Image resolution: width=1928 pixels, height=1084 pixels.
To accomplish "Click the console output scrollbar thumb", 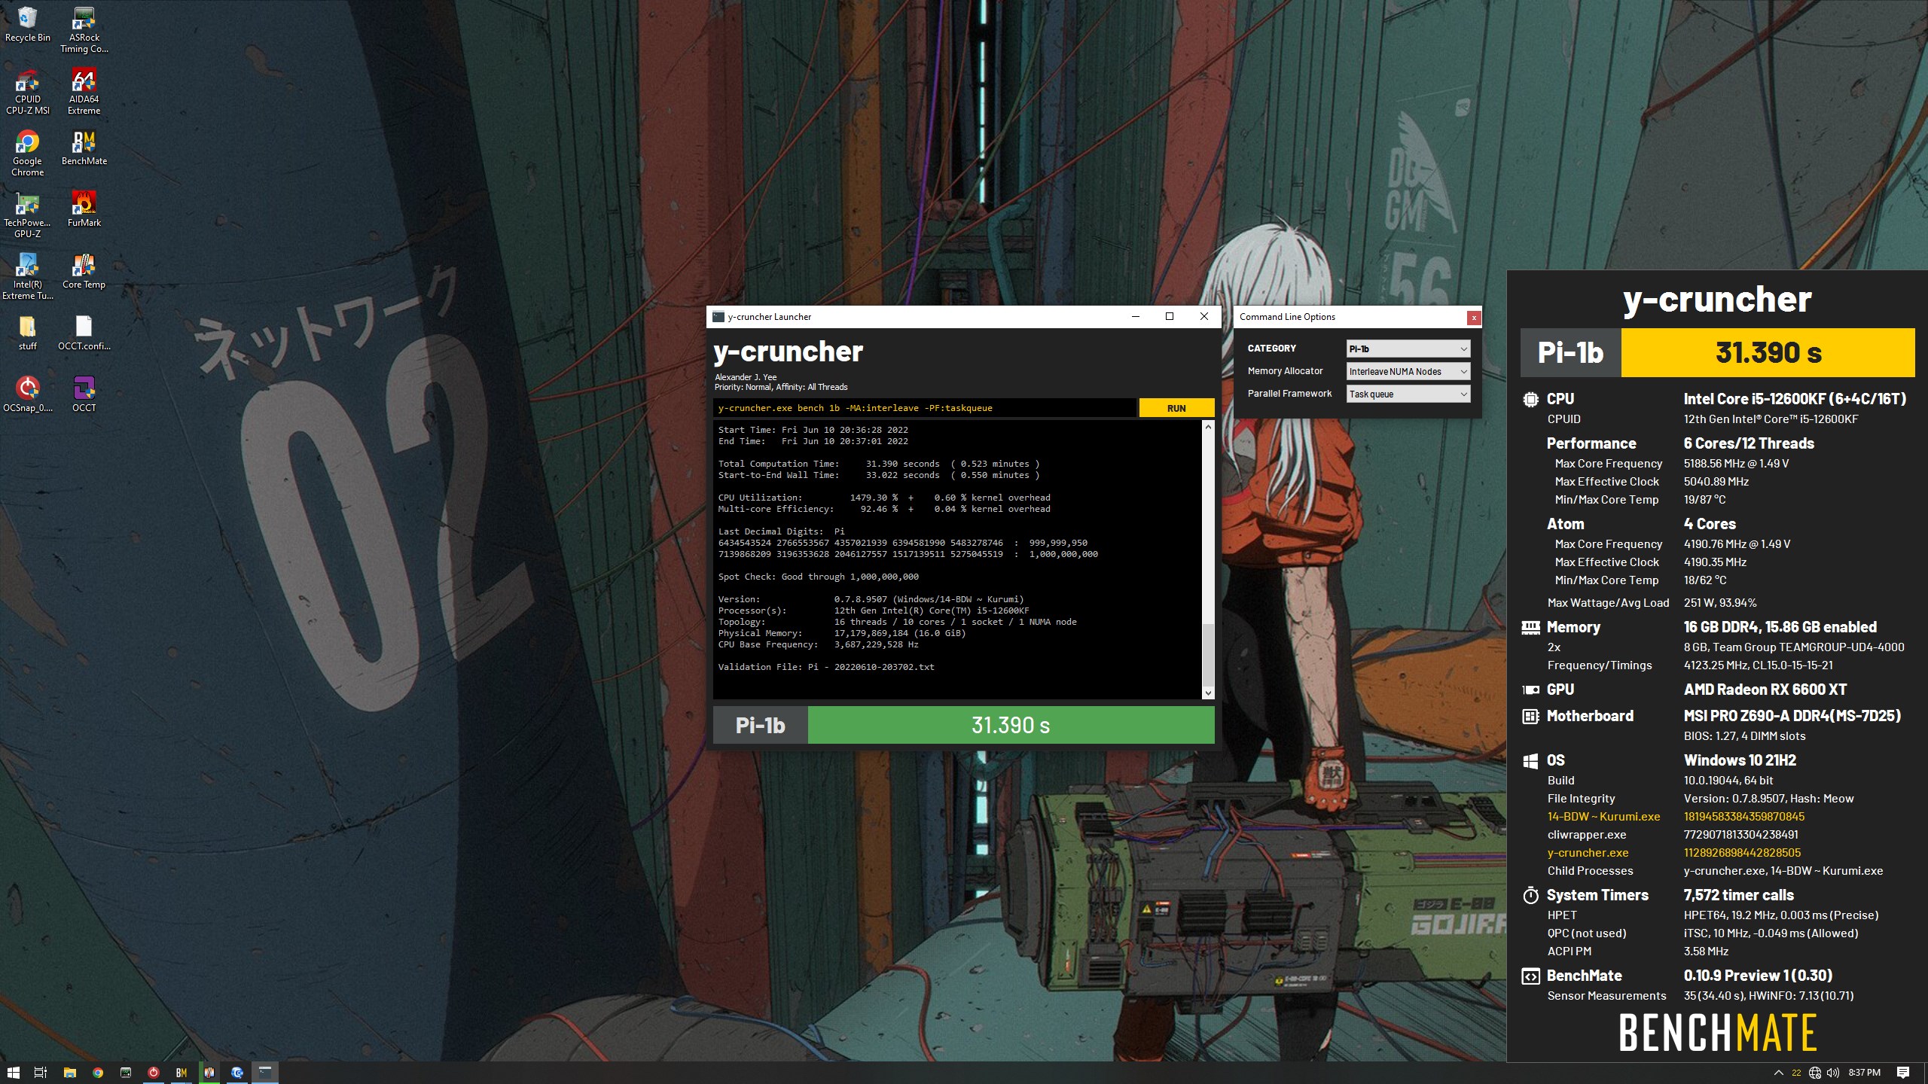I will (1208, 655).
